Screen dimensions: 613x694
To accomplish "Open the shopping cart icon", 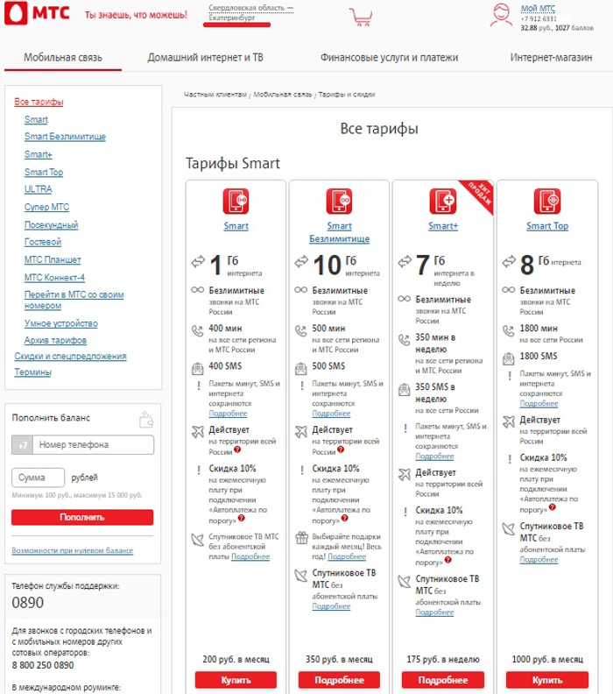I will click(x=360, y=17).
